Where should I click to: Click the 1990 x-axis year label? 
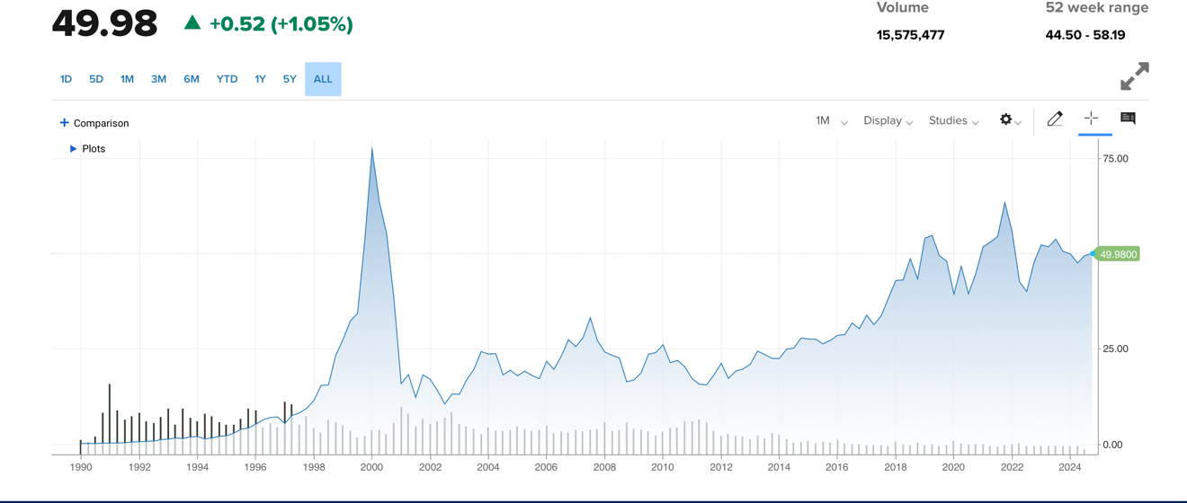click(x=81, y=467)
